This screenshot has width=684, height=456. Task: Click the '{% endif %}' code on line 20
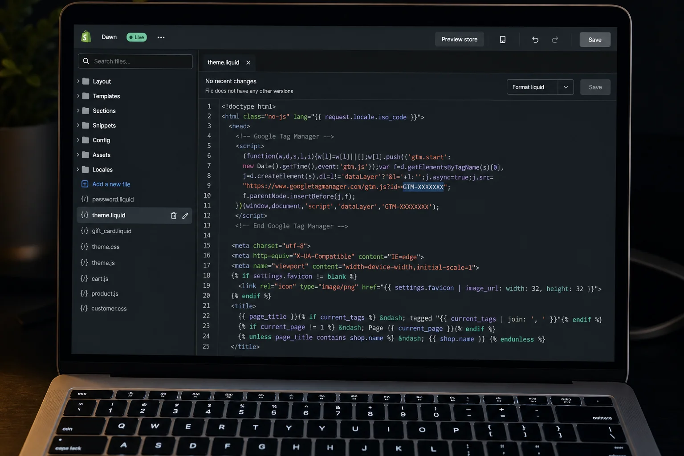[251, 296]
